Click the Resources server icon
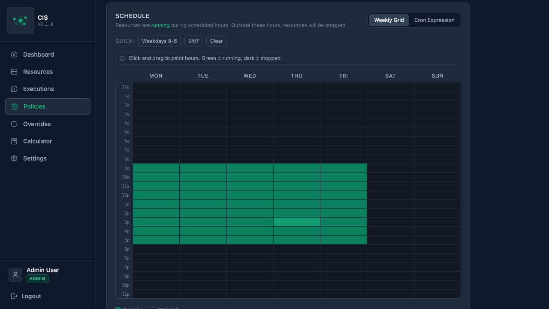This screenshot has height=309, width=549. pyautogui.click(x=14, y=72)
